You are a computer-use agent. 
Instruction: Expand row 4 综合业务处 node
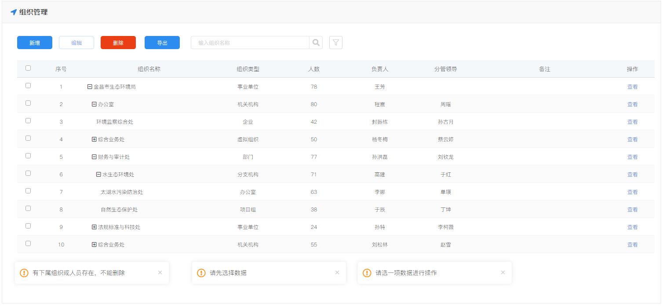tap(94, 139)
